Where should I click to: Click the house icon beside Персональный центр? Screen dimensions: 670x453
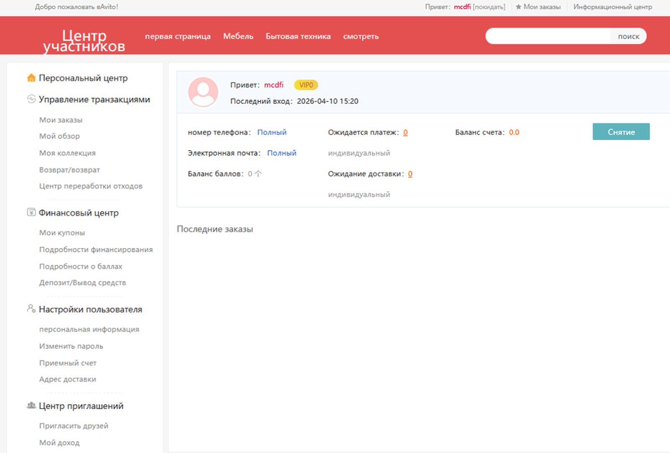coord(31,78)
